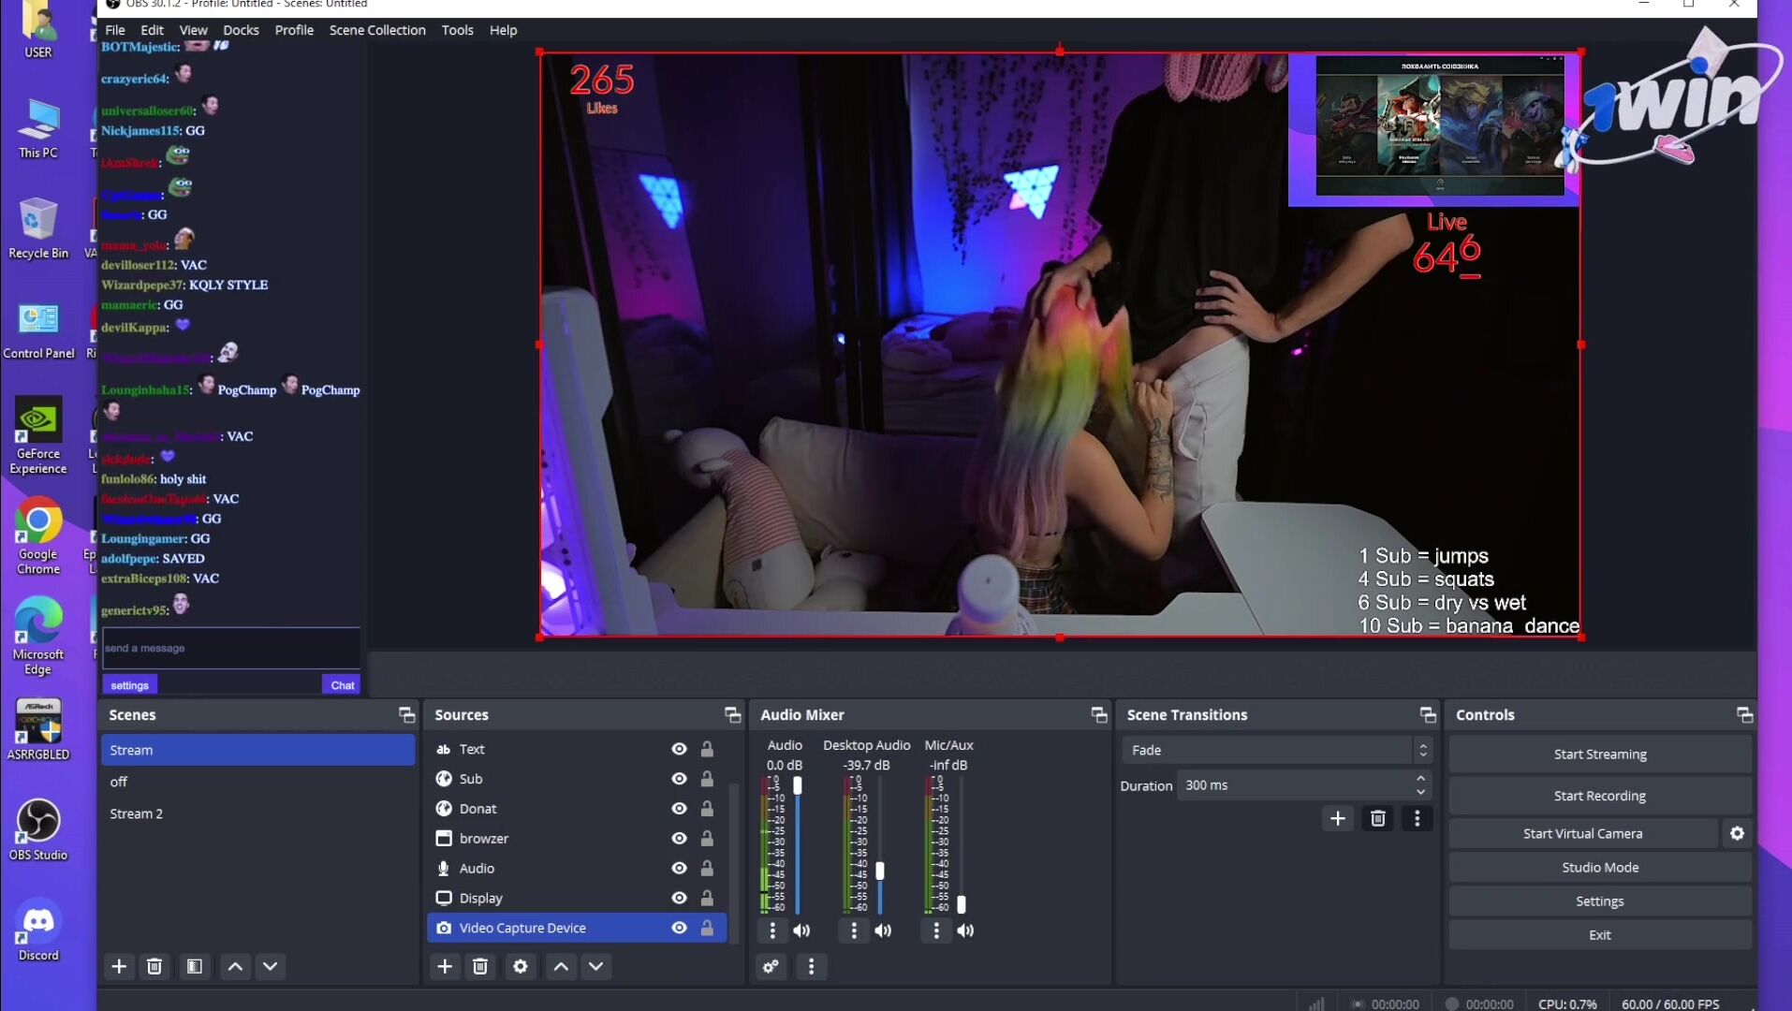The width and height of the screenshot is (1792, 1011).
Task: Select the 'off' scene
Action: 257,782
